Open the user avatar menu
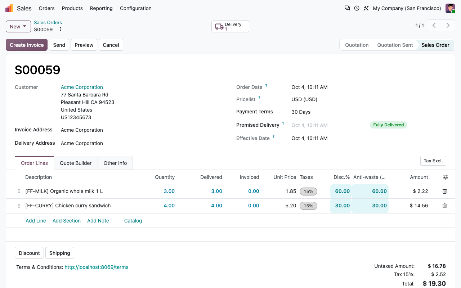The width and height of the screenshot is (461, 288). pyautogui.click(x=450, y=8)
